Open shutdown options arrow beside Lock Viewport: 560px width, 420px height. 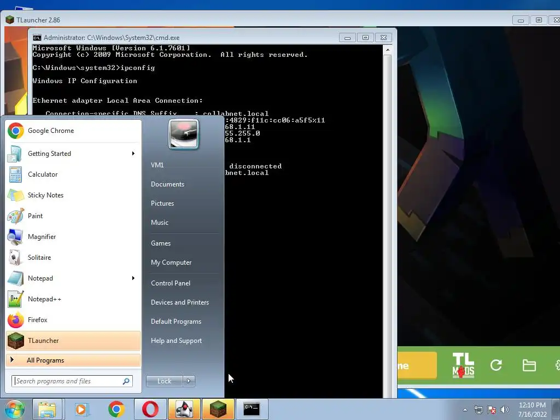pos(189,381)
